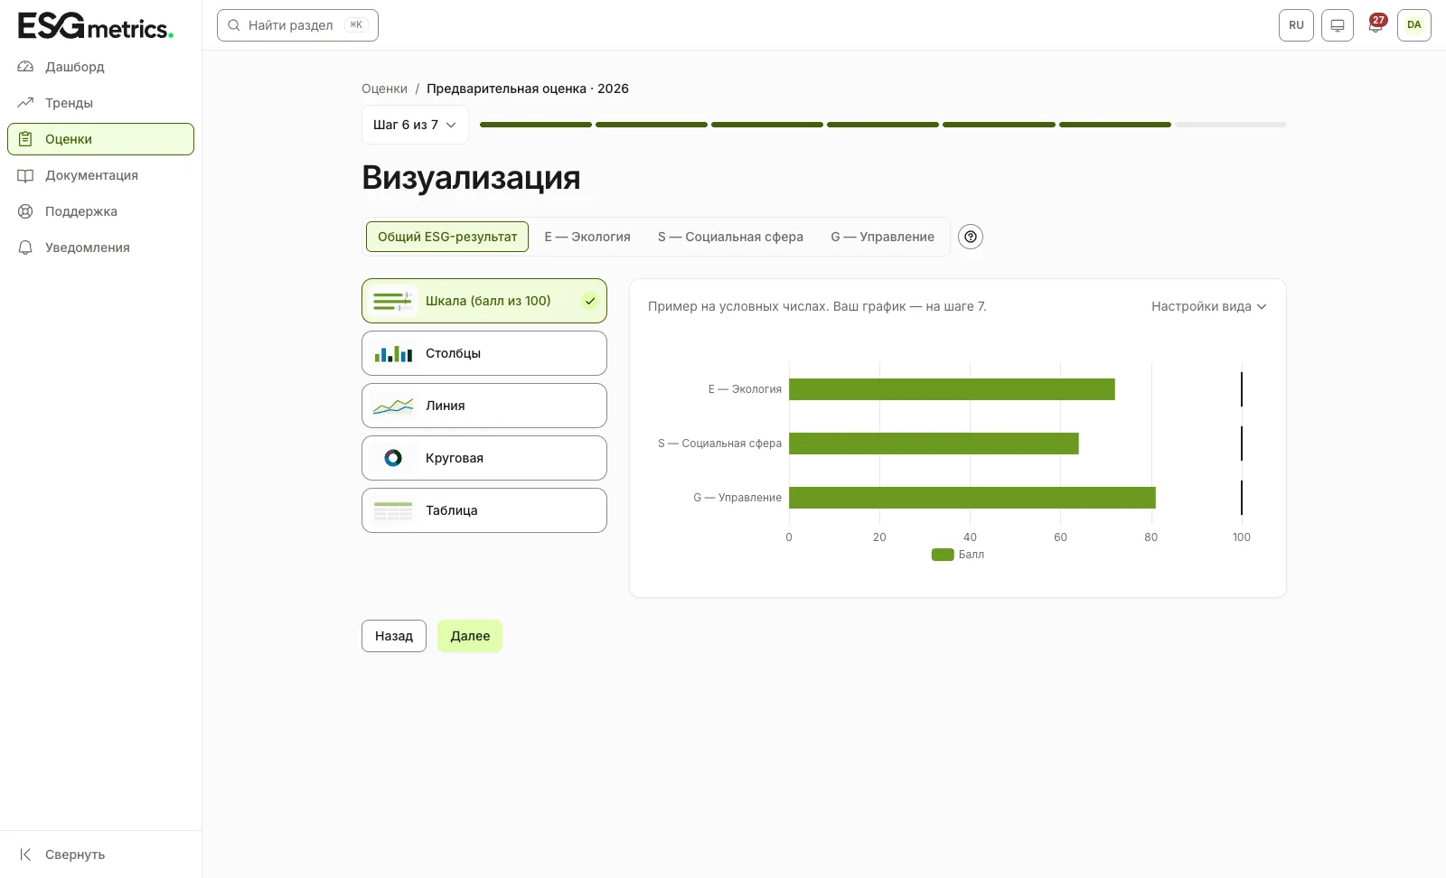Image resolution: width=1446 pixels, height=878 pixels.
Task: Click the Оценки clipboard icon
Action: 25,139
